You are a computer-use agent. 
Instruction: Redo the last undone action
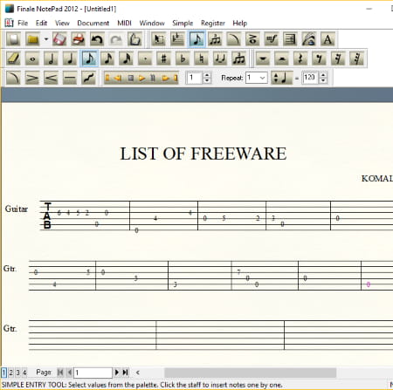[x=116, y=39]
